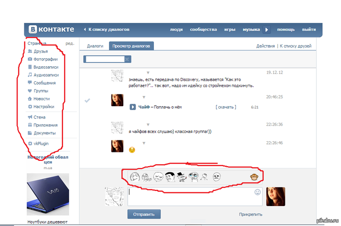
Task: Click the header music player play button
Action: 266,30
